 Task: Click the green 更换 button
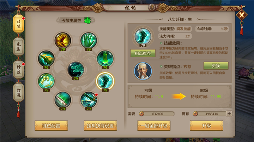216,66
